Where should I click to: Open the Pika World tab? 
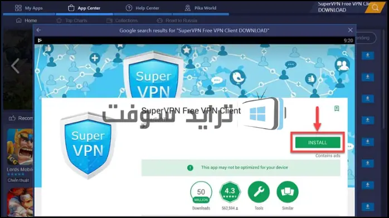click(x=201, y=8)
